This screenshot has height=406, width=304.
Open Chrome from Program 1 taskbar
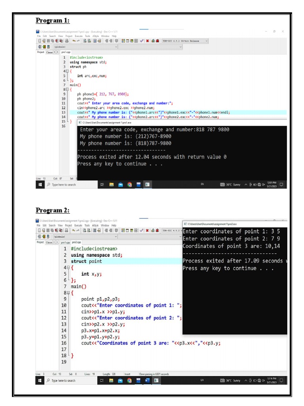[x=129, y=185]
